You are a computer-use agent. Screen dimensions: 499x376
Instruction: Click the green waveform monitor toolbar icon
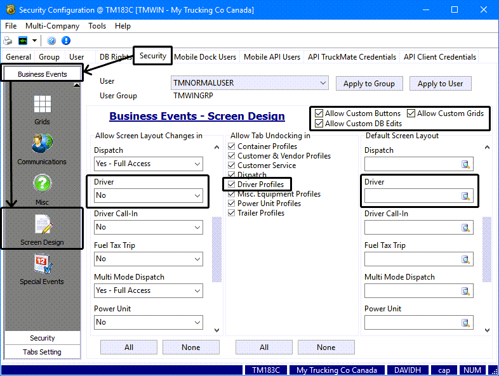click(x=23, y=41)
